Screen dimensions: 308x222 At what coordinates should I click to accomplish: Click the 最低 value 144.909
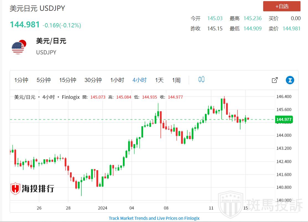pyautogui.click(x=253, y=29)
